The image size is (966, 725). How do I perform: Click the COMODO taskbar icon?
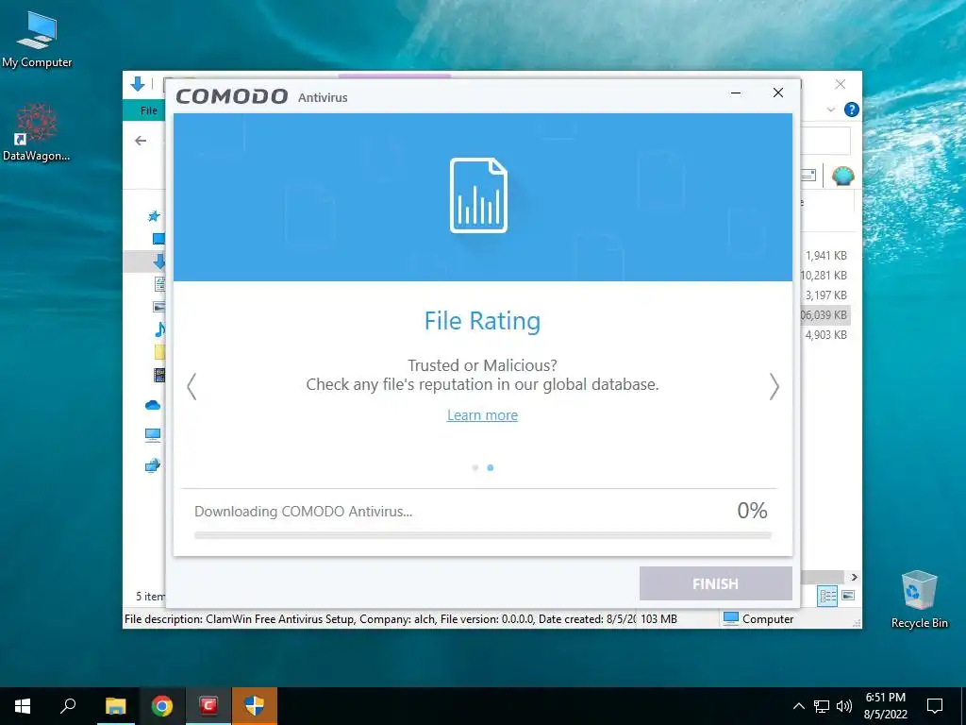(208, 706)
